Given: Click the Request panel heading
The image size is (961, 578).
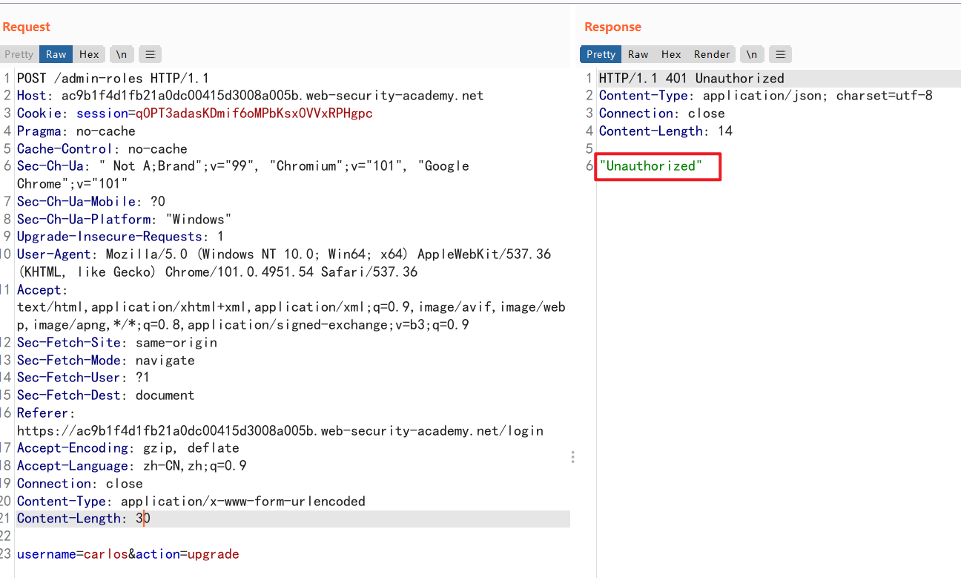Looking at the screenshot, I should [x=27, y=27].
